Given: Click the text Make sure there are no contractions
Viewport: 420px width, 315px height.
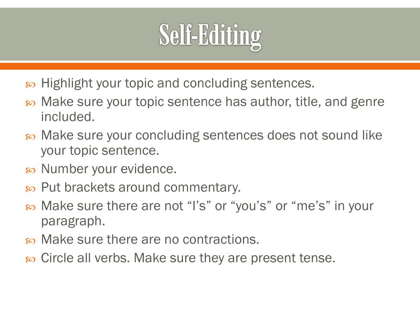Looking at the screenshot, I should pyautogui.click(x=150, y=240).
